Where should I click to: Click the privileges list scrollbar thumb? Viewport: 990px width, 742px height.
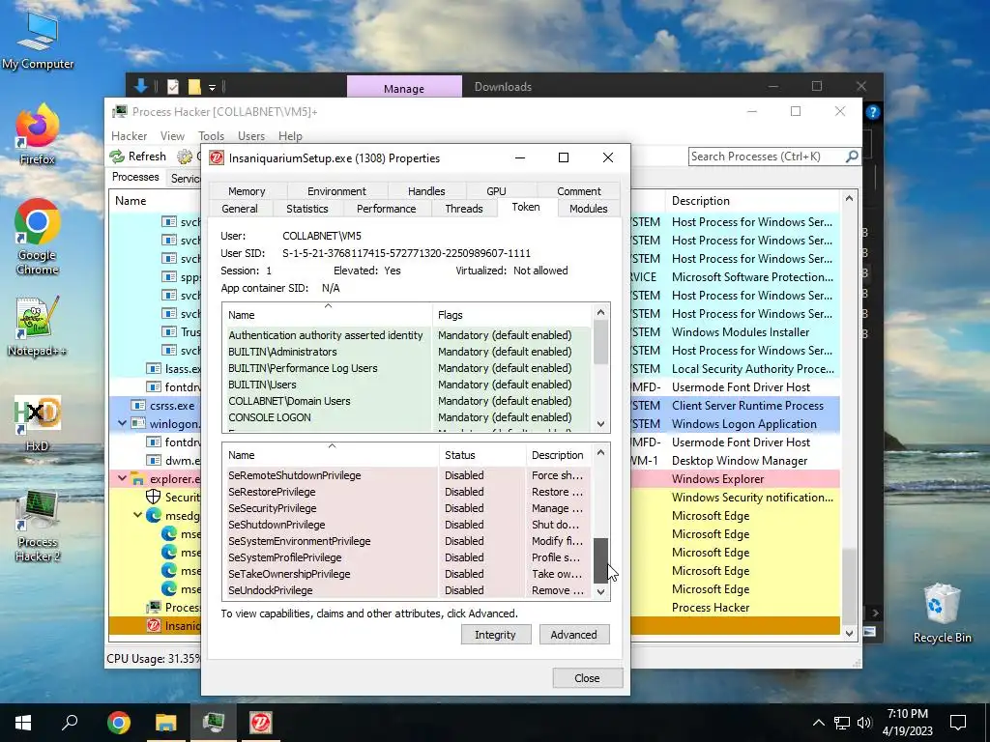pyautogui.click(x=600, y=560)
